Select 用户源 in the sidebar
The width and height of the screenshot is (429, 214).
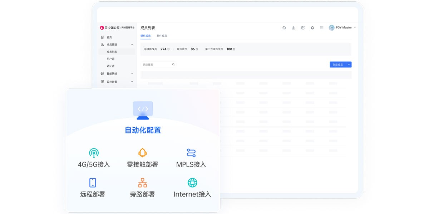coord(111,59)
